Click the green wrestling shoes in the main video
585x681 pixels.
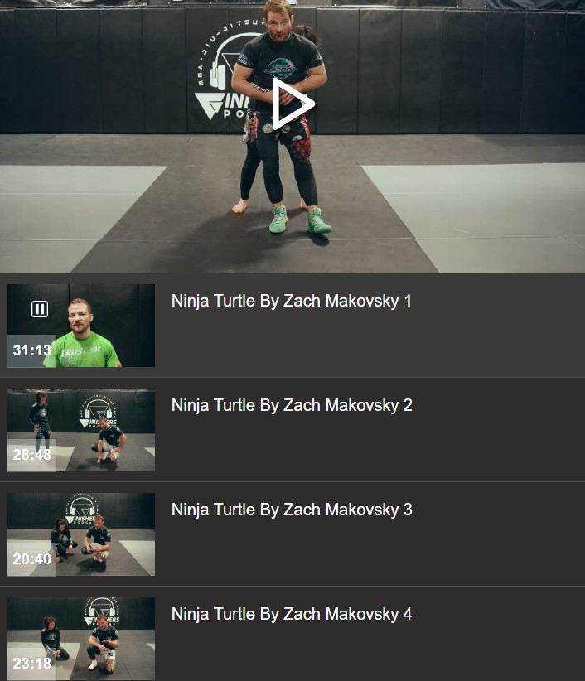pos(300,220)
